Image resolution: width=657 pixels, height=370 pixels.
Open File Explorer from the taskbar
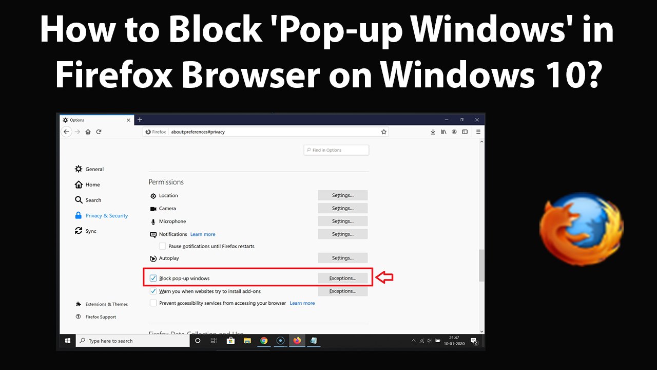pyautogui.click(x=247, y=341)
